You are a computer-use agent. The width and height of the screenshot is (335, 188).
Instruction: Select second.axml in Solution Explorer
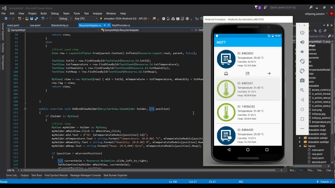pos(319,162)
